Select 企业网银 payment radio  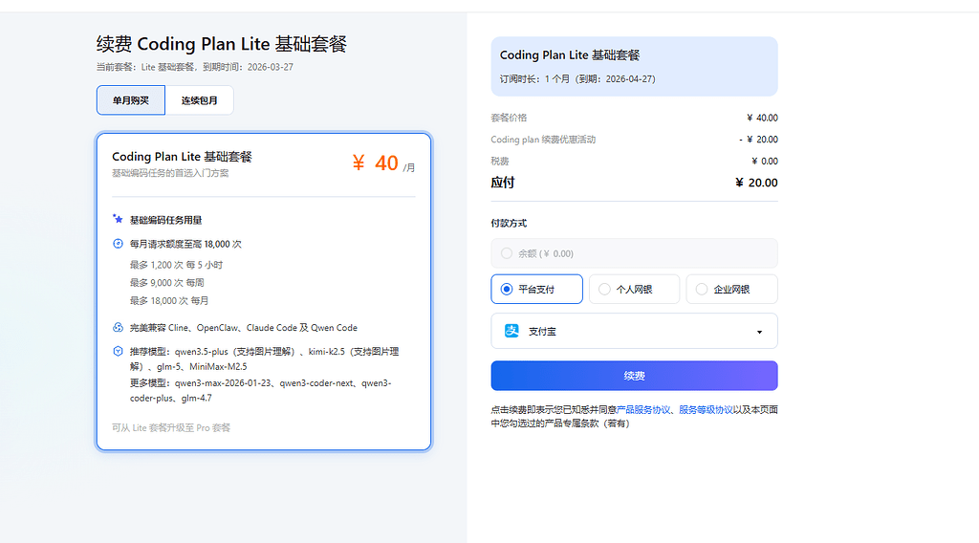[702, 289]
